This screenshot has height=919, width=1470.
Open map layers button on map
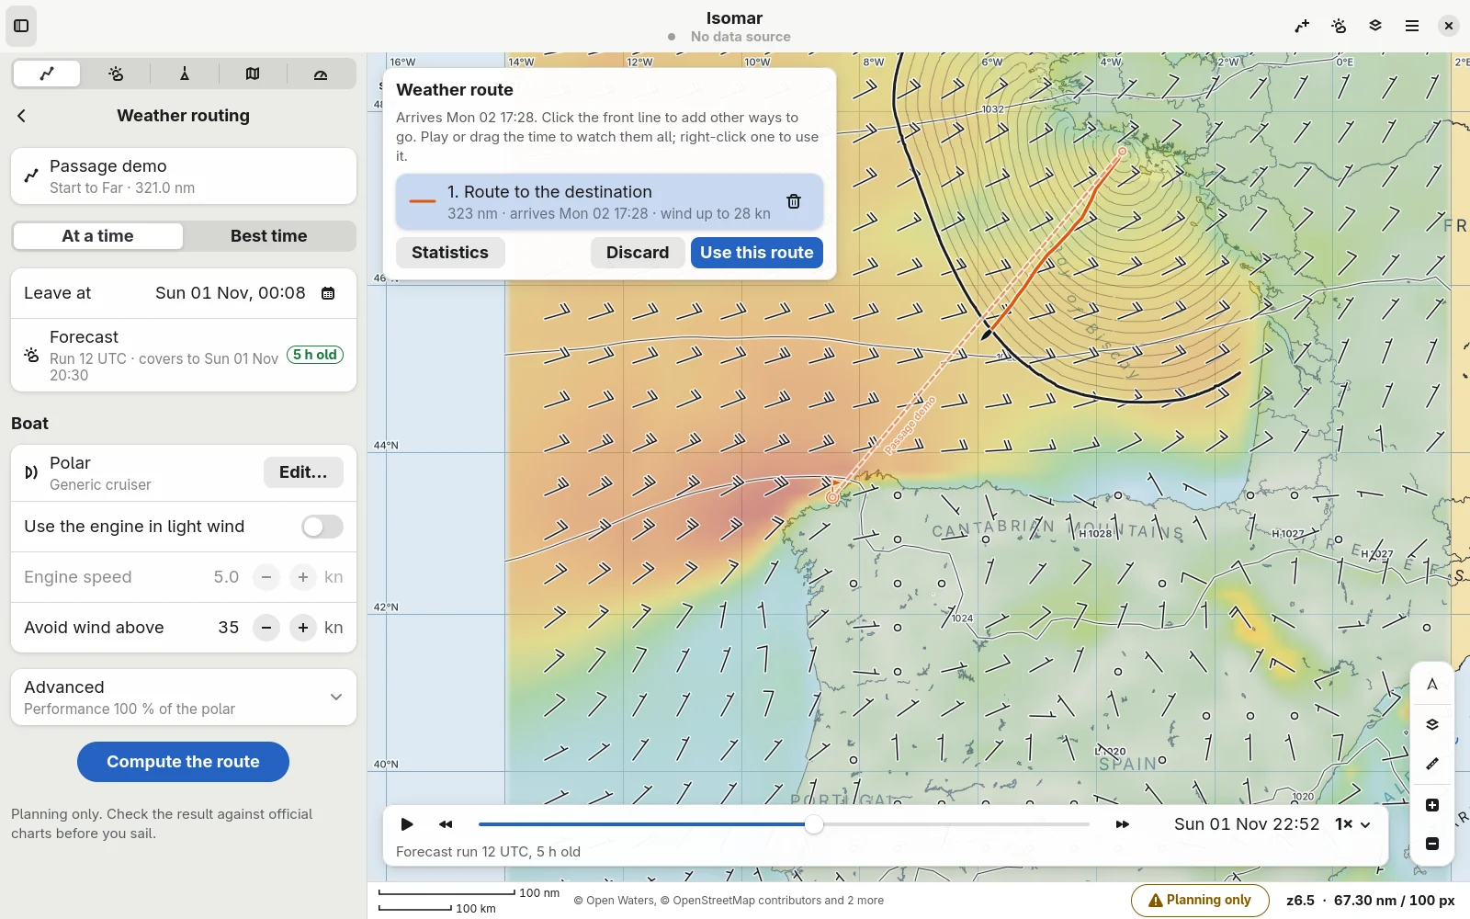tap(1432, 725)
